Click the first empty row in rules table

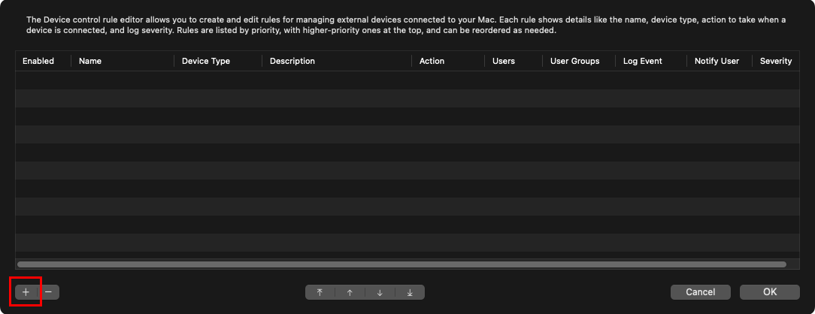tap(406, 80)
